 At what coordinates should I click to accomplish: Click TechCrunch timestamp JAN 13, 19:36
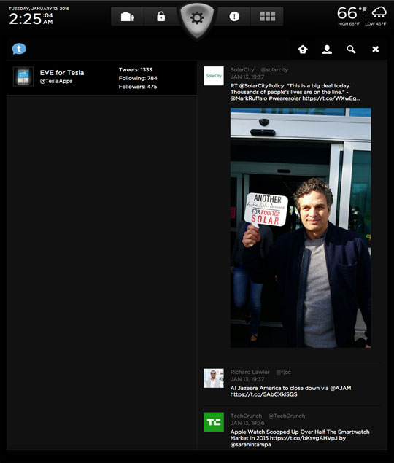point(247,423)
